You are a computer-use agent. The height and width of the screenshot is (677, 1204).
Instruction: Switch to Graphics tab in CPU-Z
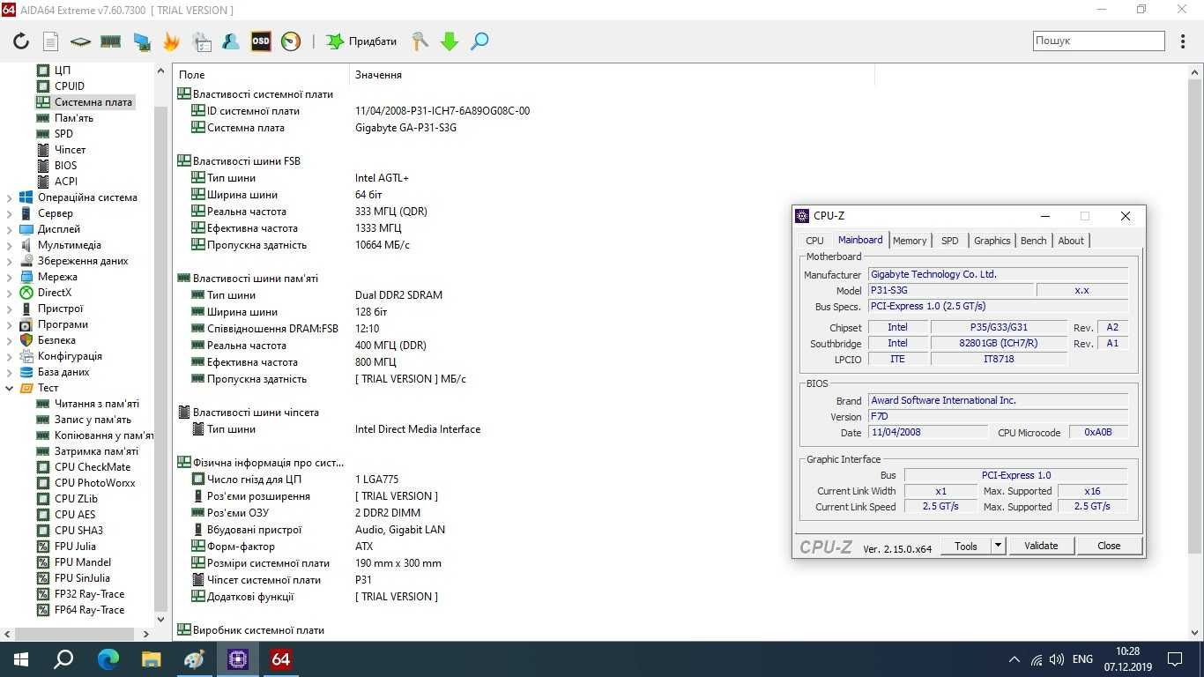[992, 241]
